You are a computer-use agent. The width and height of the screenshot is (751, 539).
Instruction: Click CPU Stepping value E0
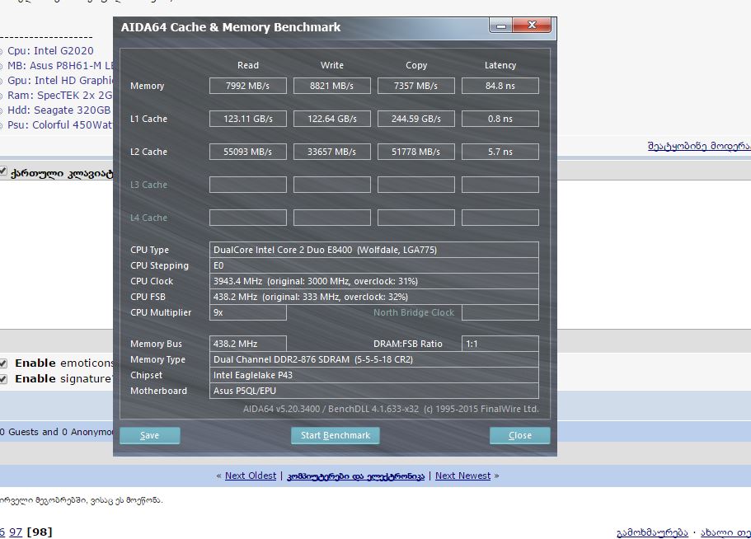click(x=374, y=265)
